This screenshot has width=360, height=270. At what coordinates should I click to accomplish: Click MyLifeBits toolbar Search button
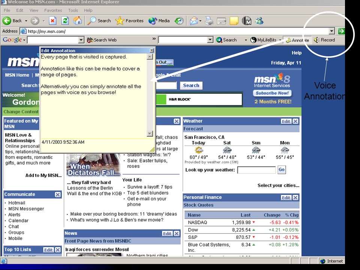click(226, 40)
